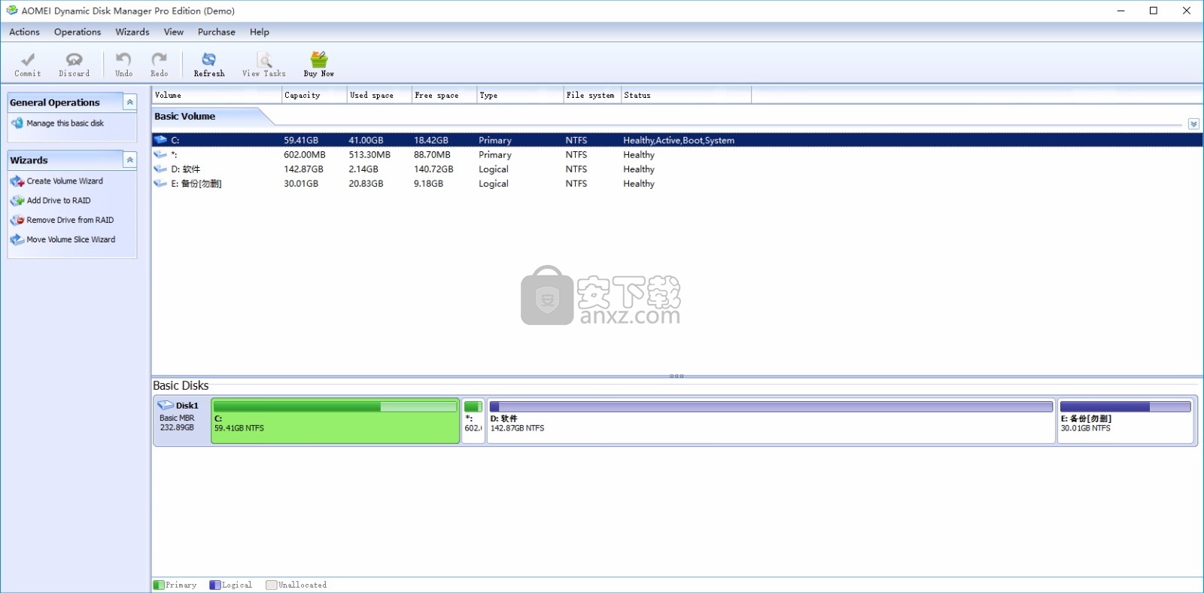Open View Tasks from the toolbar
This screenshot has width=1204, height=593.
tap(264, 64)
